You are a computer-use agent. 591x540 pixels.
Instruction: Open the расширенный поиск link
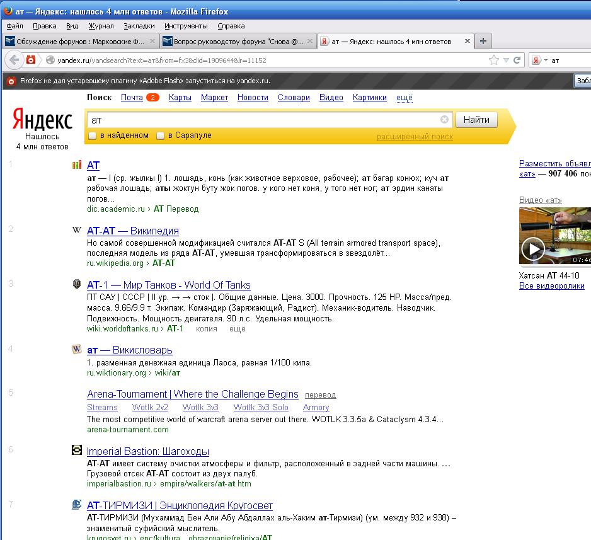[x=415, y=137]
